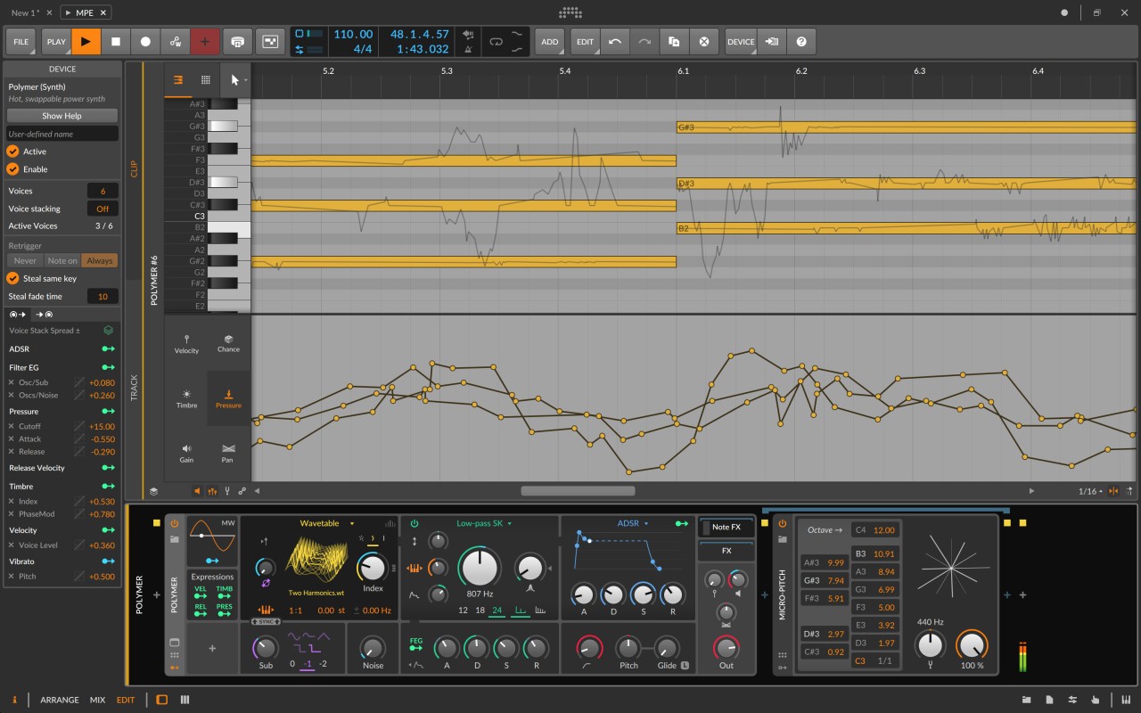1141x713 pixels.
Task: Click the Show Help button
Action: (x=62, y=115)
